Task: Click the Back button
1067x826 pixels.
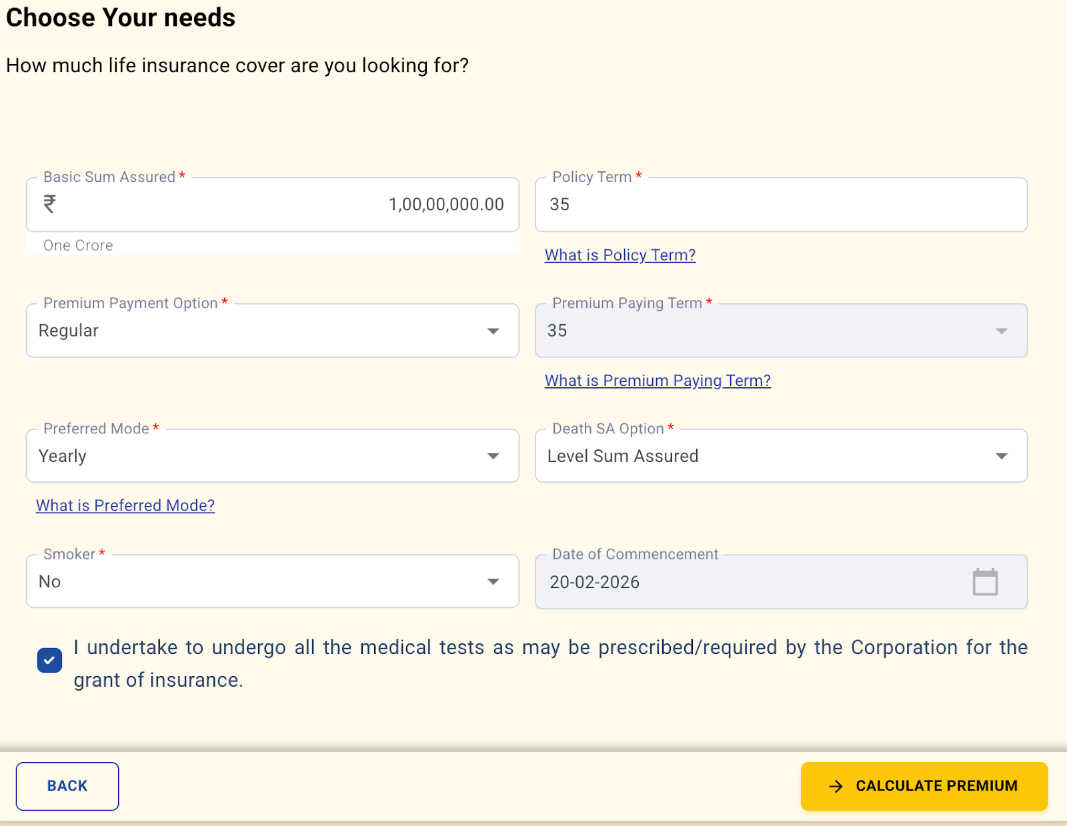Action: [x=67, y=786]
